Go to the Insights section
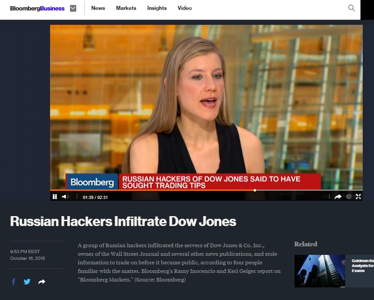Viewport: 374px width, 300px height. (157, 8)
